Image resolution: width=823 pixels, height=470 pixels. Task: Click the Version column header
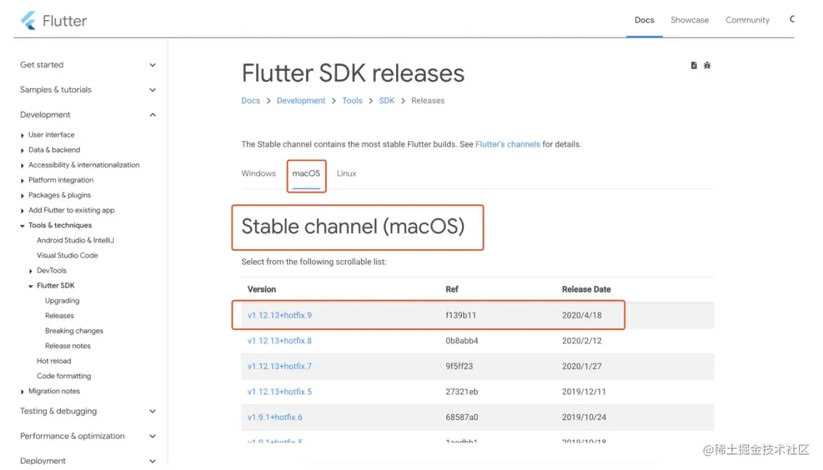pos(262,289)
